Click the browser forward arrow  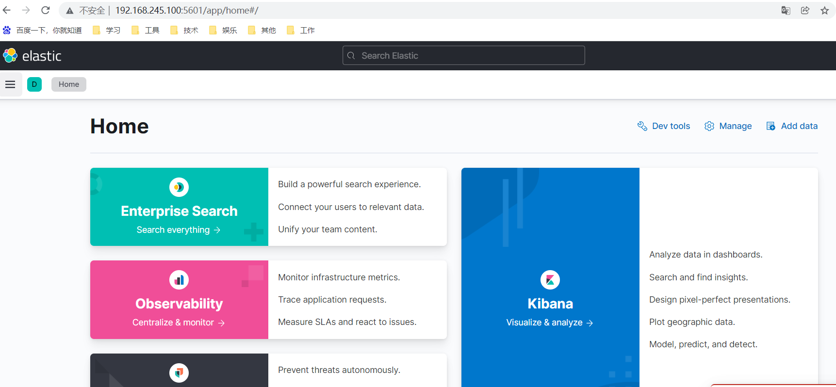click(x=26, y=10)
